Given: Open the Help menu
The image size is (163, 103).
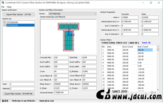Looking at the screenshot, I should 9,7.
